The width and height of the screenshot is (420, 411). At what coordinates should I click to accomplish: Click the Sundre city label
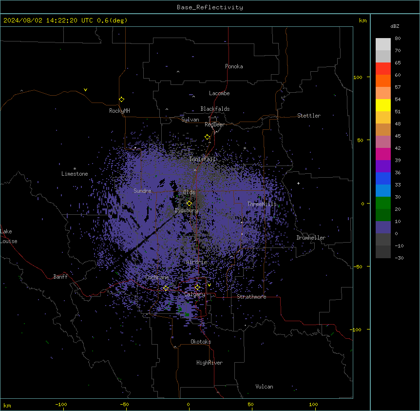click(142, 191)
